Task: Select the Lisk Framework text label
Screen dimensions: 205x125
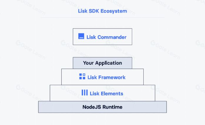Action: coord(106,77)
